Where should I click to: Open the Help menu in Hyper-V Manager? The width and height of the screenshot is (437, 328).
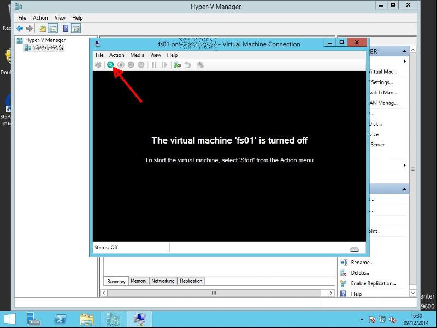pyautogui.click(x=77, y=18)
